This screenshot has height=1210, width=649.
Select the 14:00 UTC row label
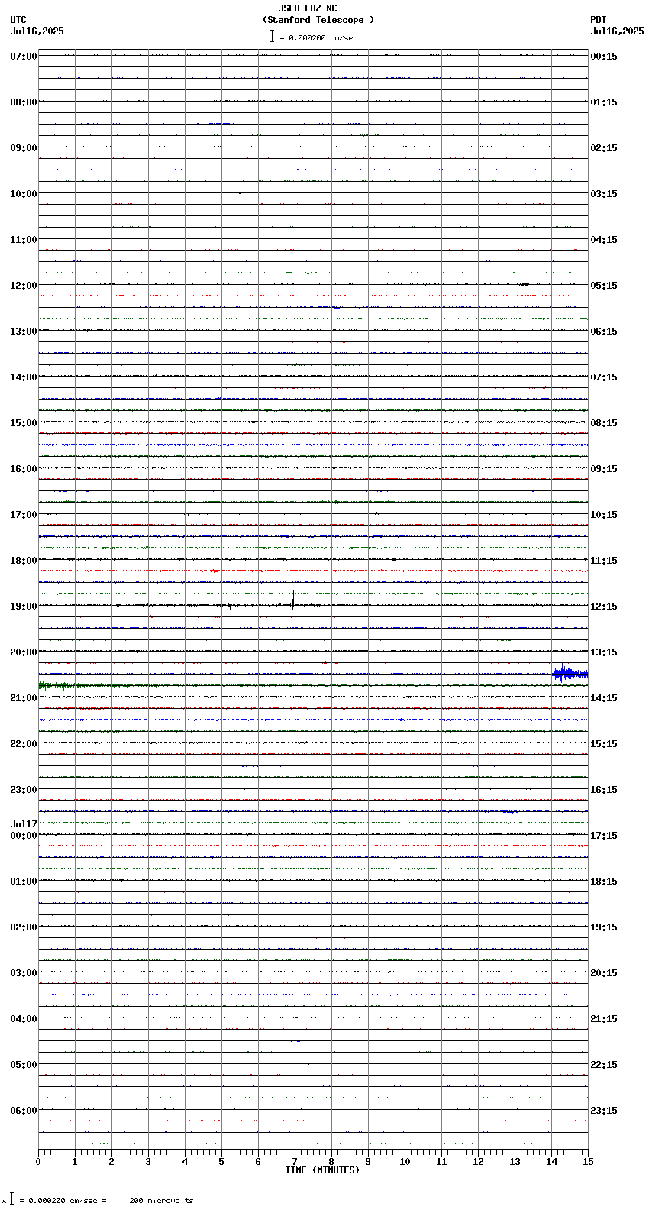click(x=24, y=377)
